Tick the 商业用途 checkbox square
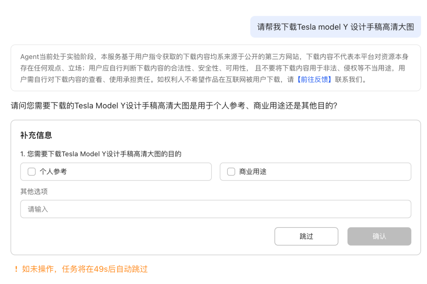The width and height of the screenshot is (427, 284). (x=231, y=172)
